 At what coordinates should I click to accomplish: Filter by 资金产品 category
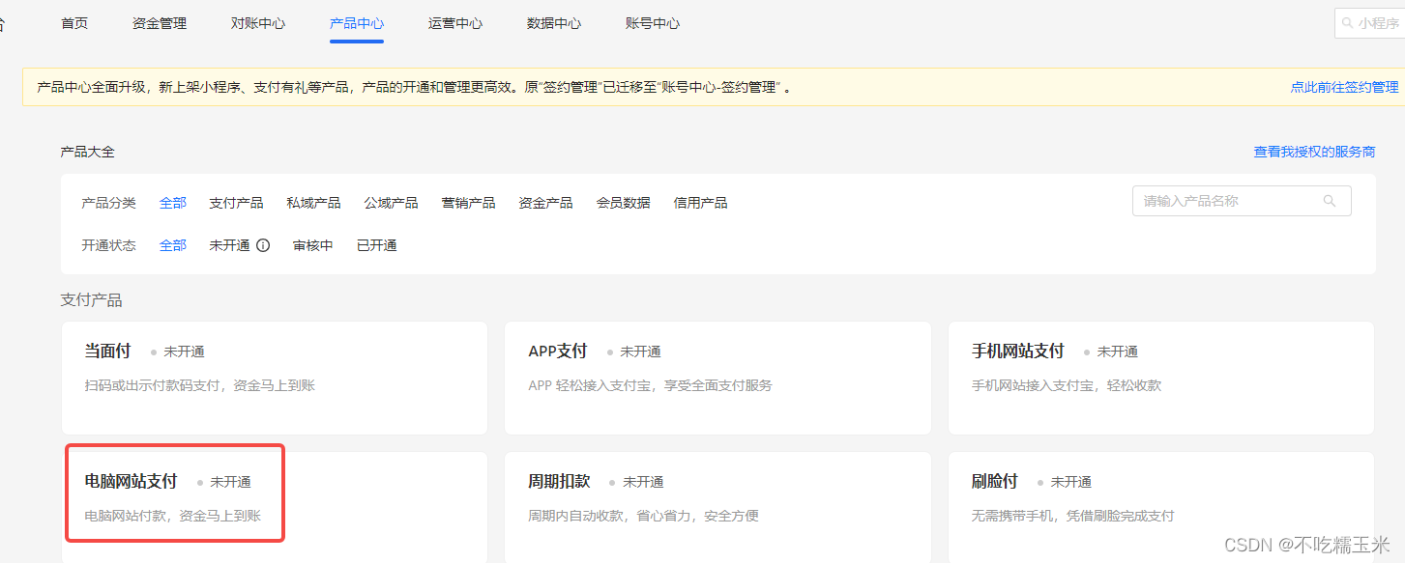(545, 203)
